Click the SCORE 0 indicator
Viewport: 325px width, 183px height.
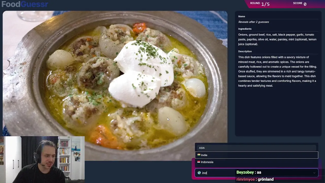click(x=300, y=4)
